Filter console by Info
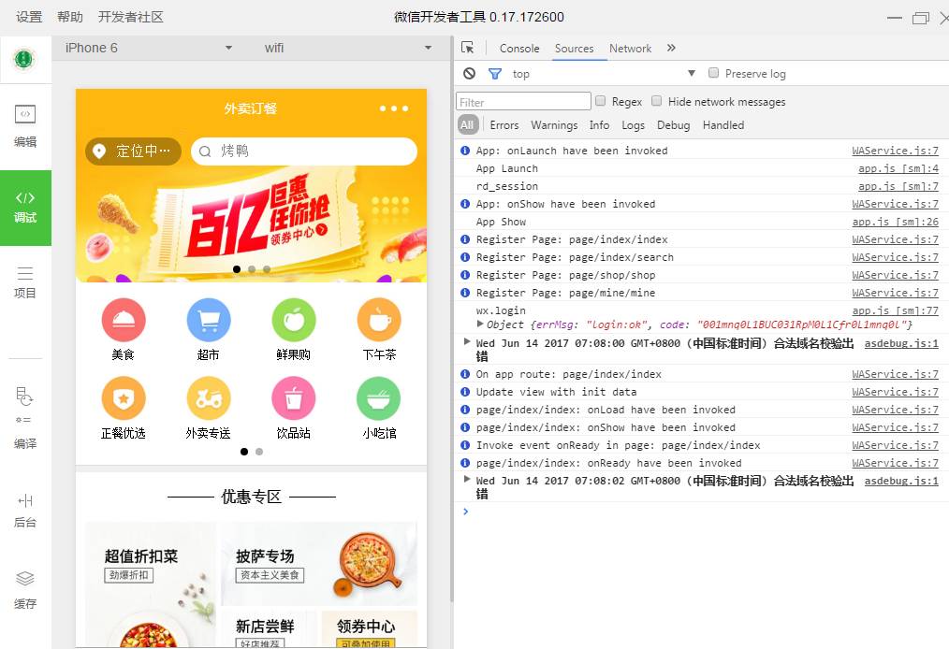 599,125
